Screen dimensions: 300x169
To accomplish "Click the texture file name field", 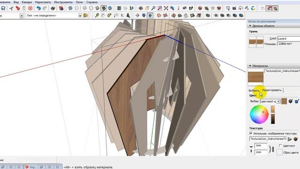I will [268, 139].
